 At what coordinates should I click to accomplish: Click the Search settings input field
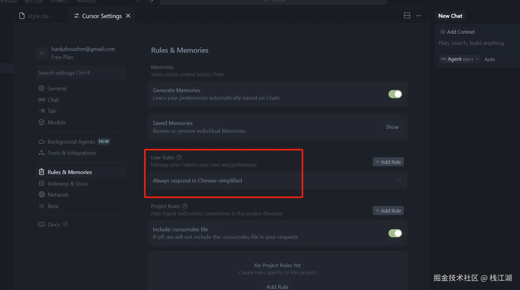point(80,73)
